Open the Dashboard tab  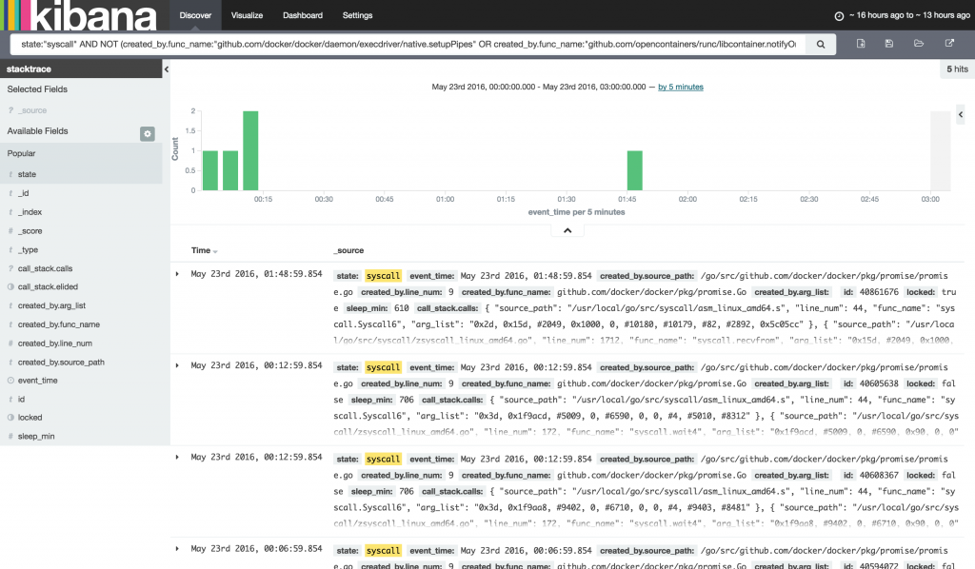click(x=303, y=15)
